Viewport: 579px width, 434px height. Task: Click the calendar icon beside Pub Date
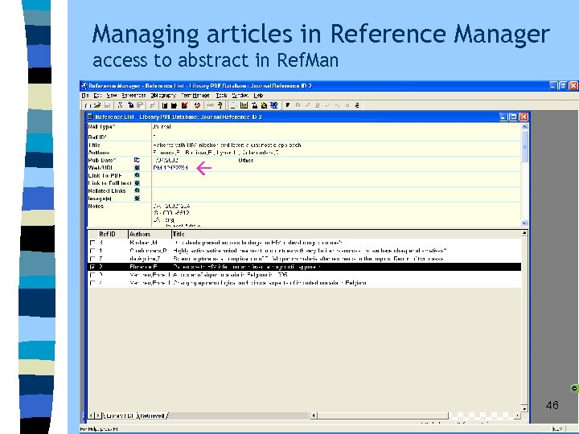137,160
